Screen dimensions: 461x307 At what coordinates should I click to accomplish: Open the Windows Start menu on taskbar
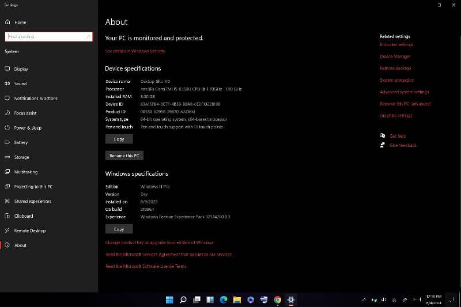point(169,300)
